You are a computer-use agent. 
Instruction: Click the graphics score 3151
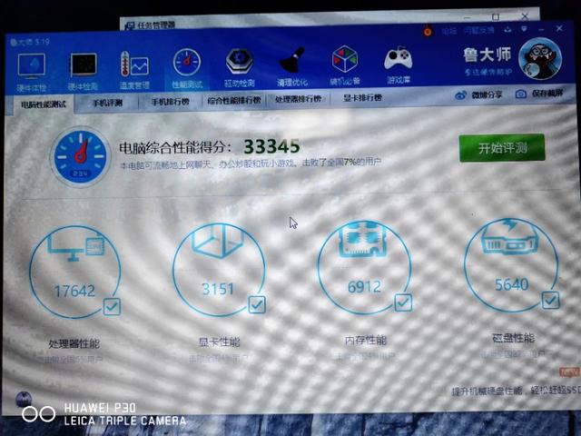[x=218, y=289]
